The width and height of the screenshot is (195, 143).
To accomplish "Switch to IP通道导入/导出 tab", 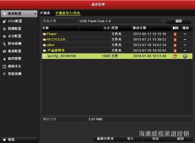I will pyautogui.click(x=68, y=13).
